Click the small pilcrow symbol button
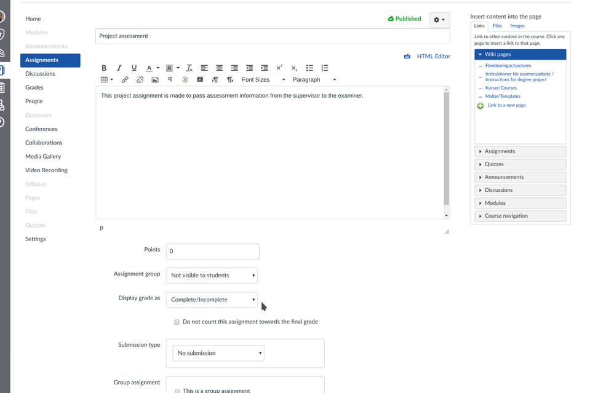614x393 pixels. (x=170, y=79)
